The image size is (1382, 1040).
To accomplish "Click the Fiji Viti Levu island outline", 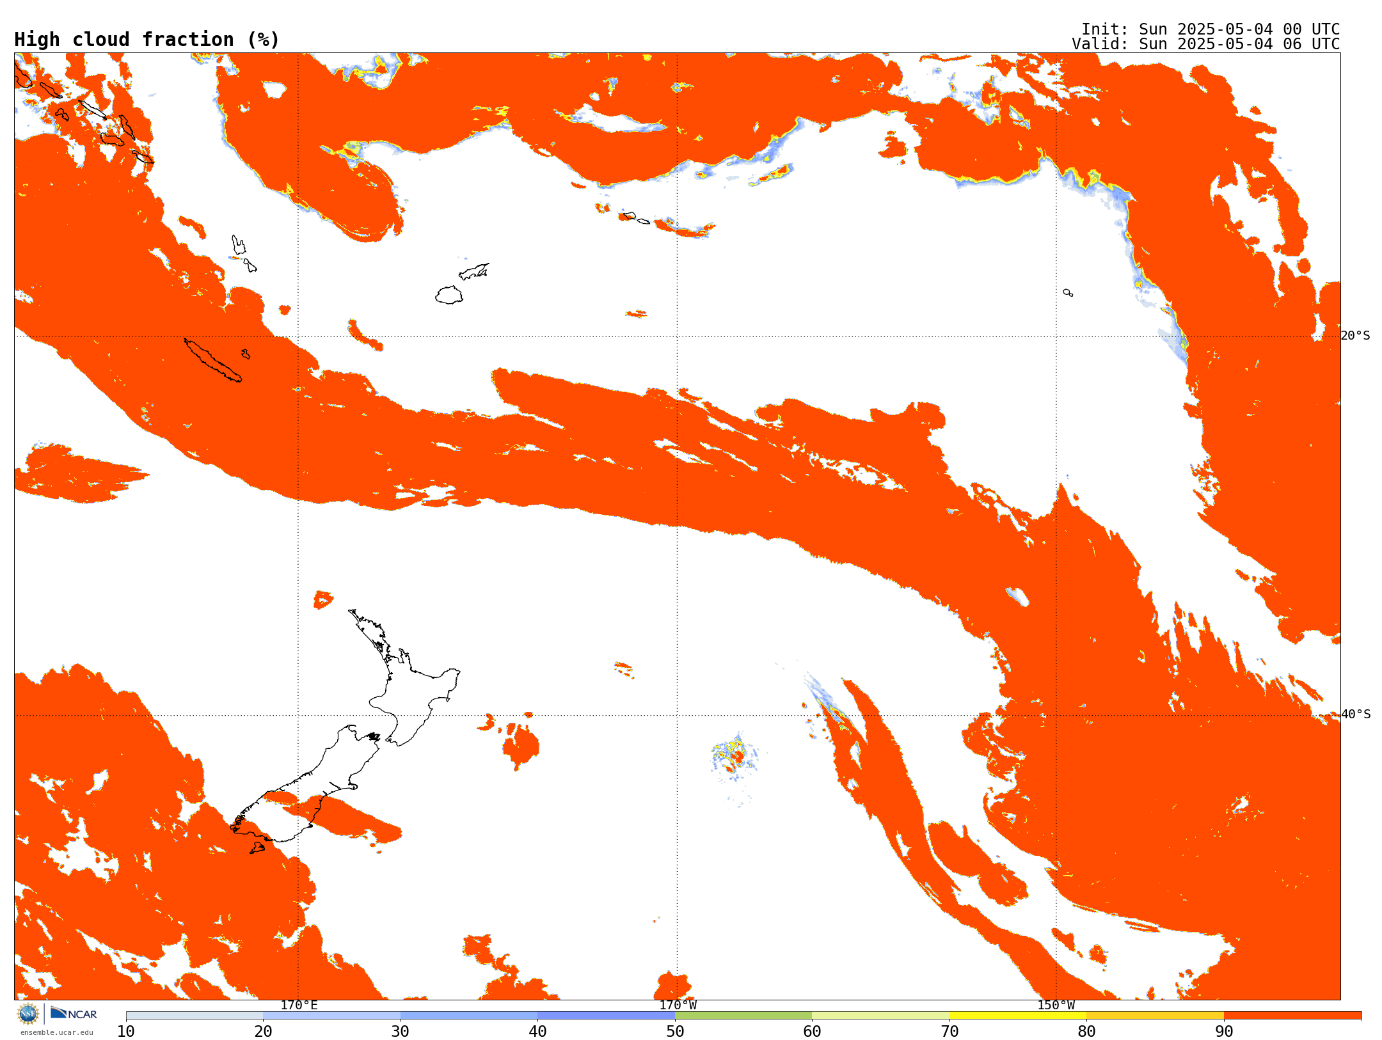I will click(x=449, y=295).
